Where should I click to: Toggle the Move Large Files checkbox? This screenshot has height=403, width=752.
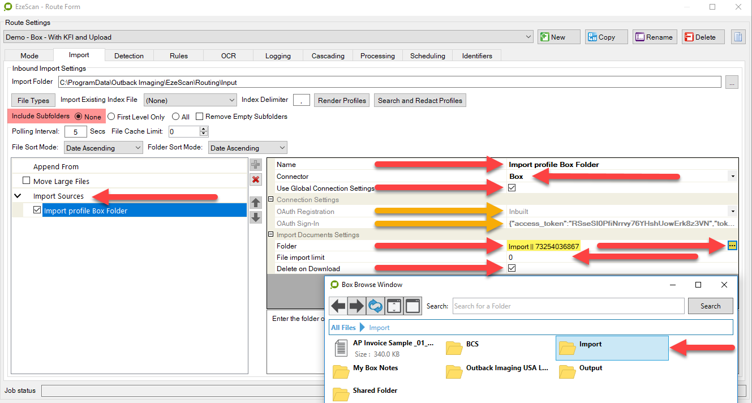(x=26, y=181)
